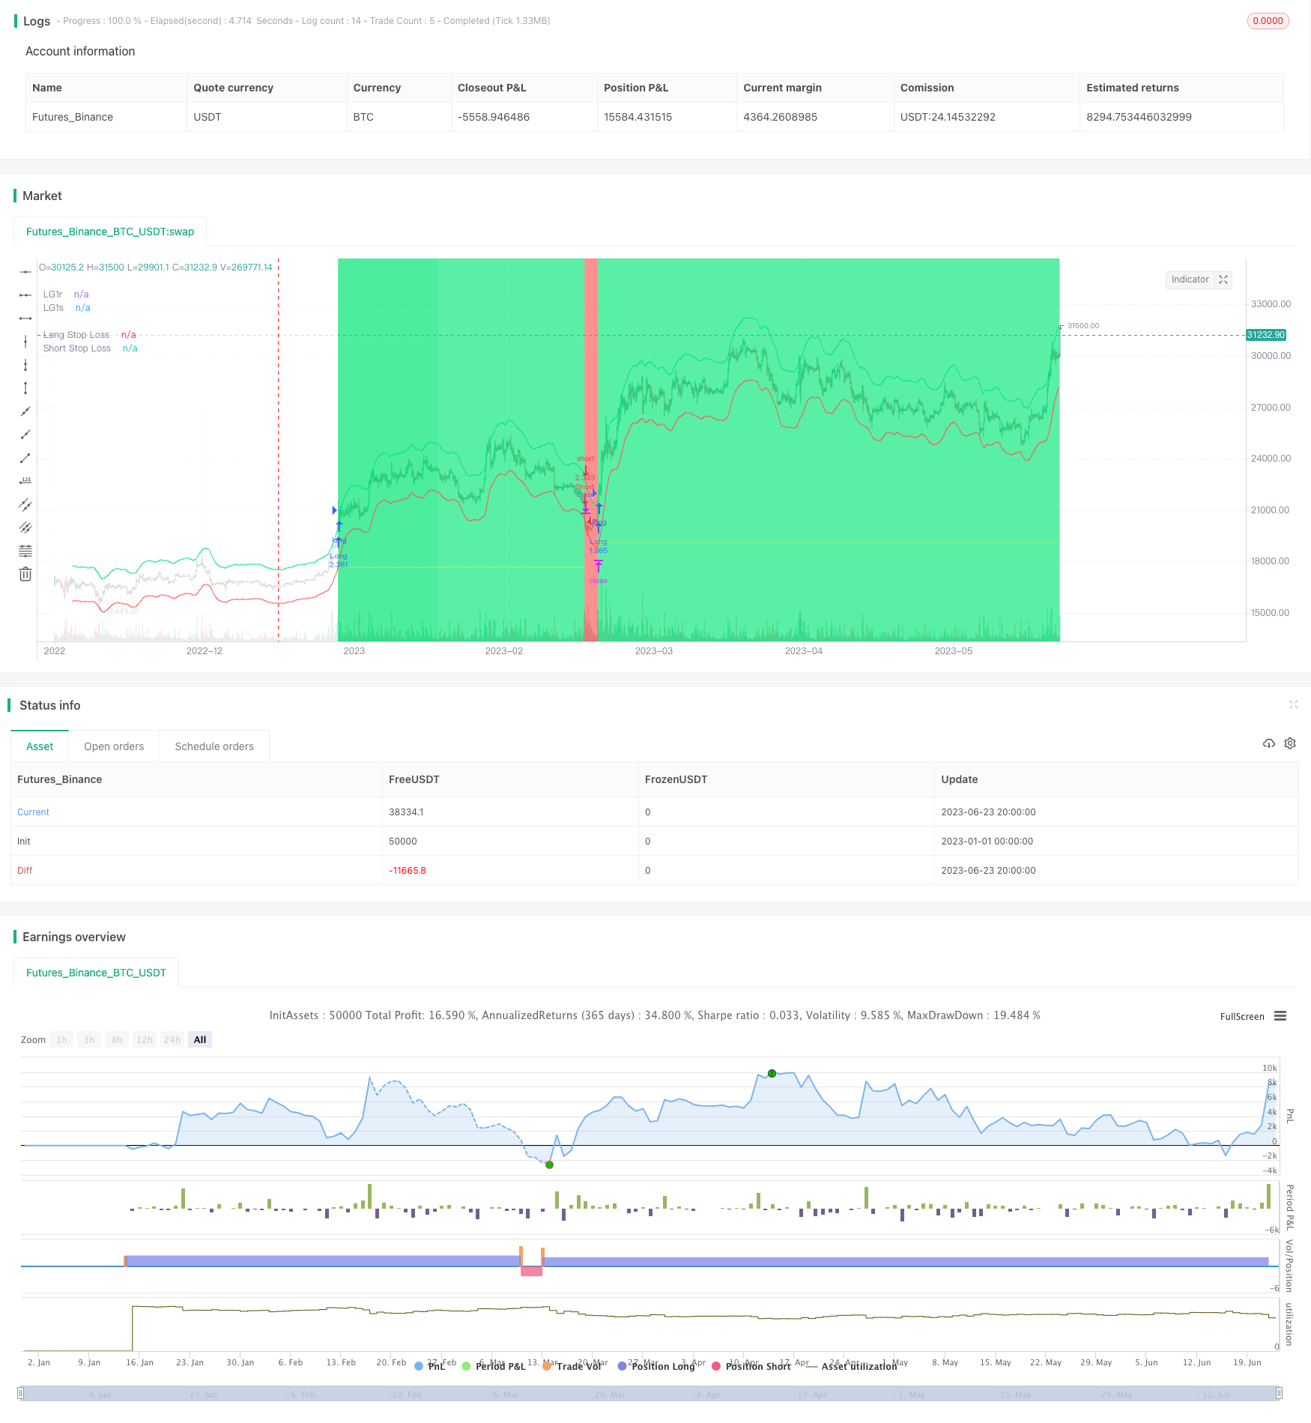Select the Fibonacci horizontal lines tool
Viewport: 1311px width, 1423px height.
pyautogui.click(x=25, y=551)
